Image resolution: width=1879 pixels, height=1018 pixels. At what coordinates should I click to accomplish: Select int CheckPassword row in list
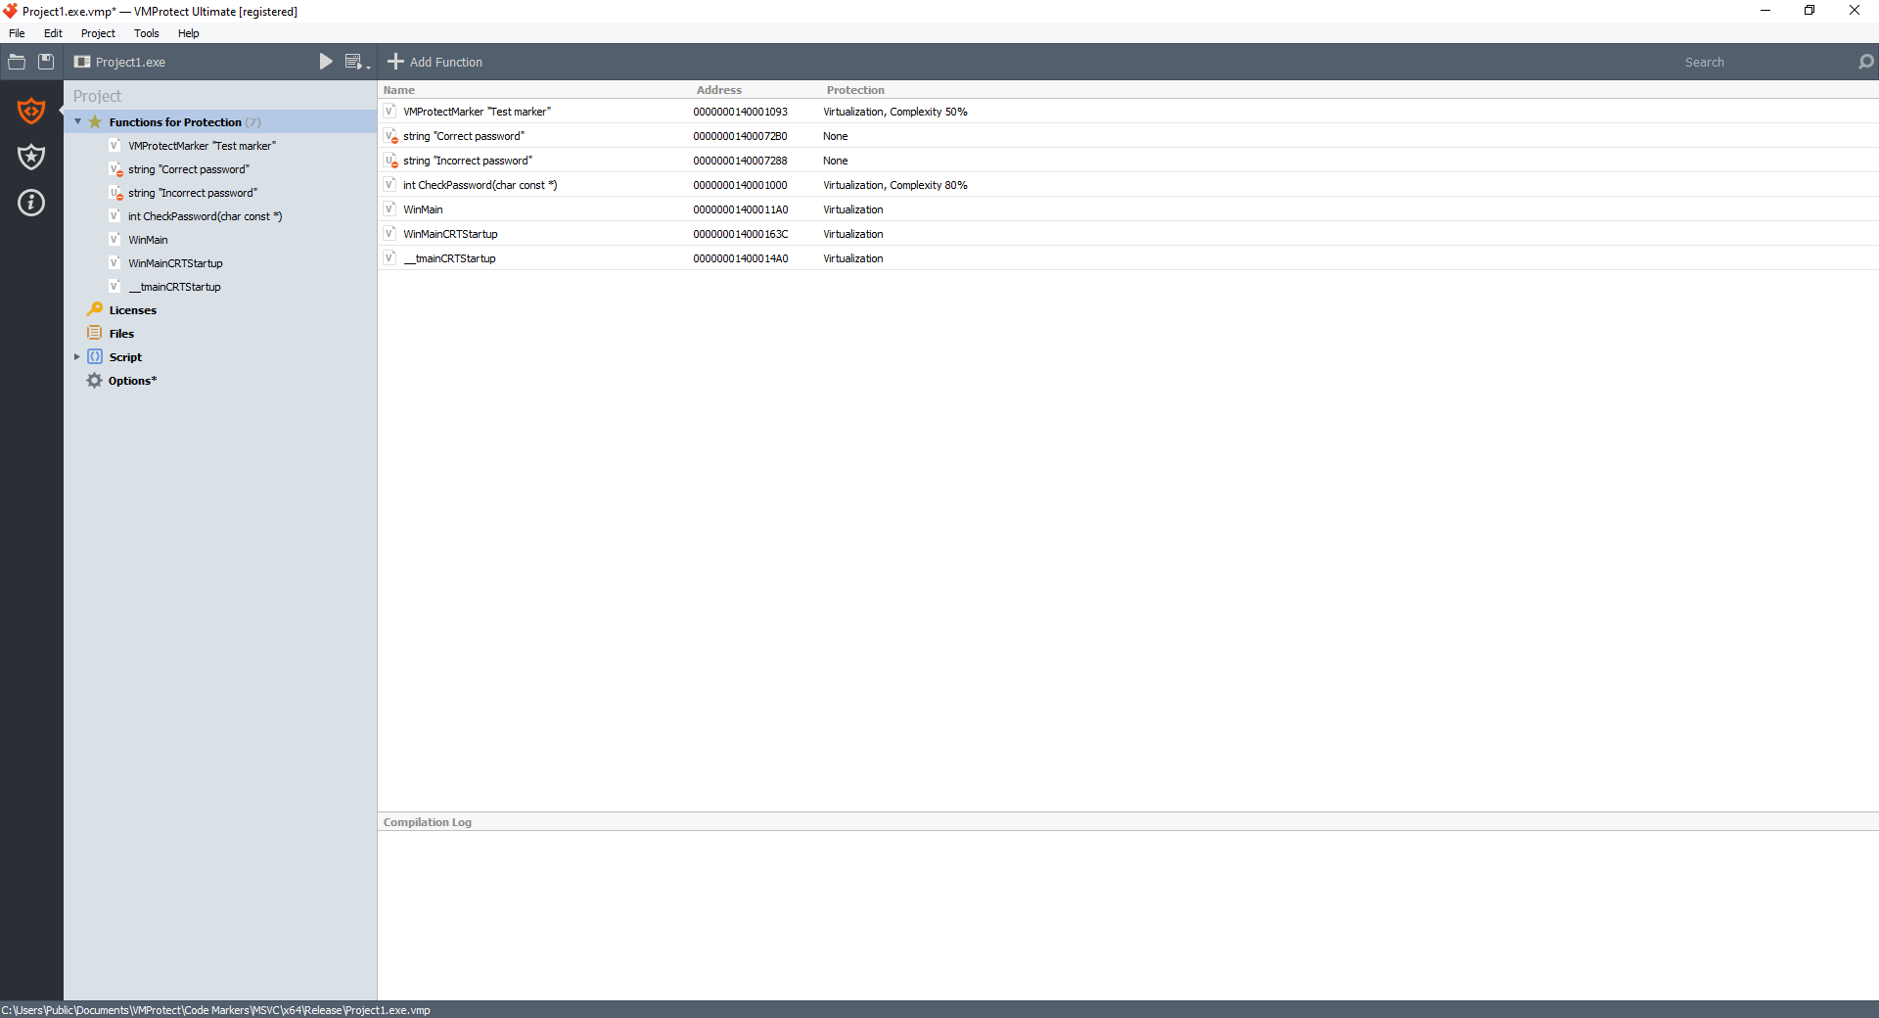tap(1128, 185)
